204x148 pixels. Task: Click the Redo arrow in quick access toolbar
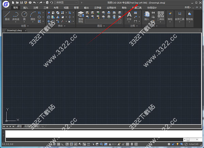[x=41, y=2]
